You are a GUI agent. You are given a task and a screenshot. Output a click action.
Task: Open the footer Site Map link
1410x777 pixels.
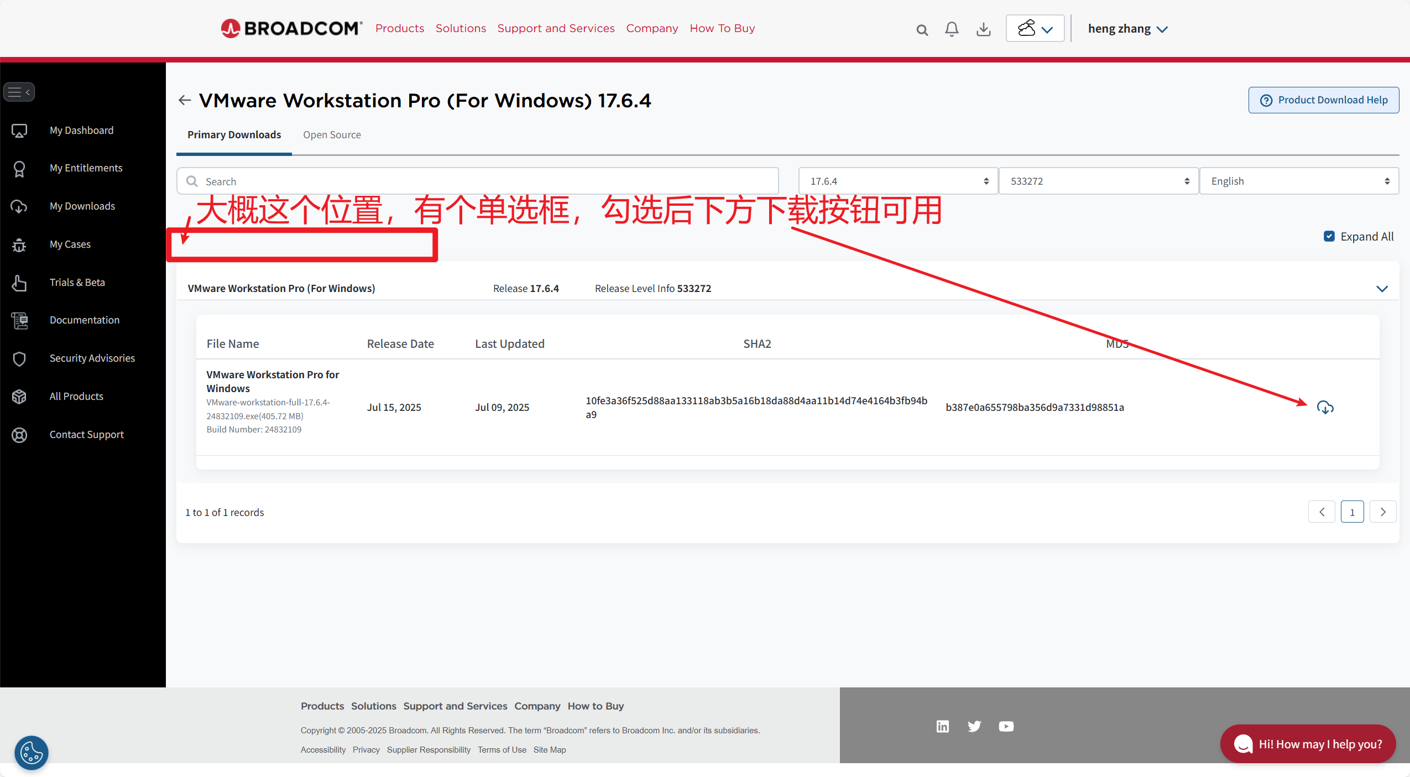pos(550,750)
